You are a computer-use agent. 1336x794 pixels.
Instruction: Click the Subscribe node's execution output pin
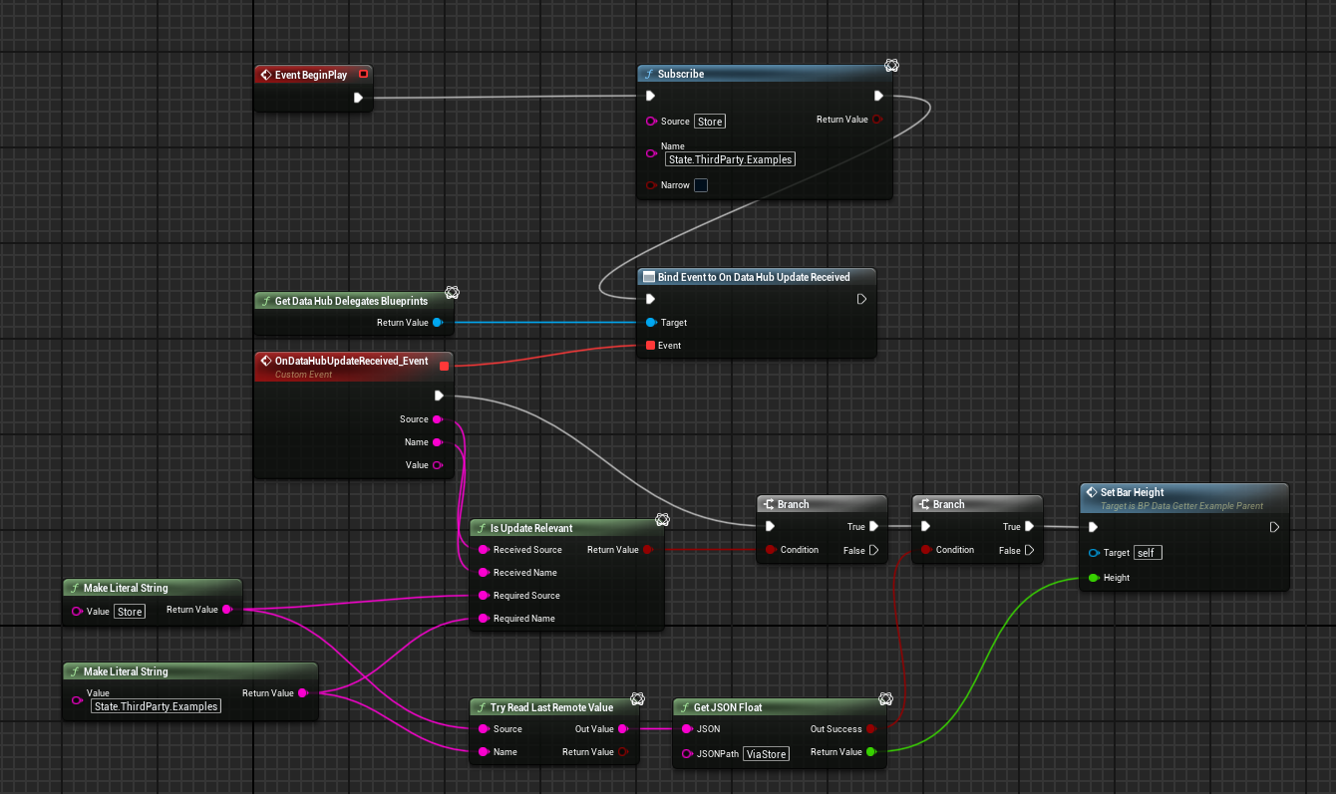878,97
